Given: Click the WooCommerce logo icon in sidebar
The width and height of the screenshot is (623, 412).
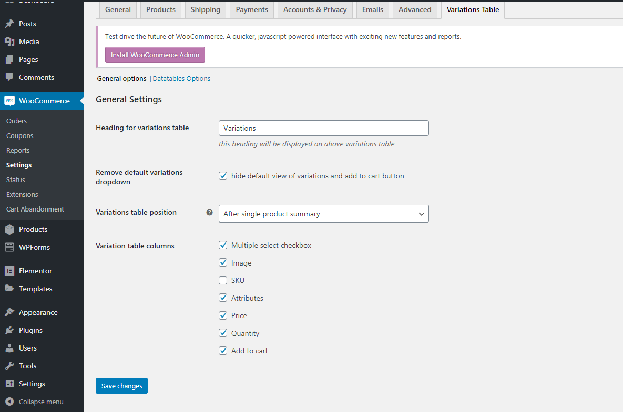Looking at the screenshot, I should point(9,101).
